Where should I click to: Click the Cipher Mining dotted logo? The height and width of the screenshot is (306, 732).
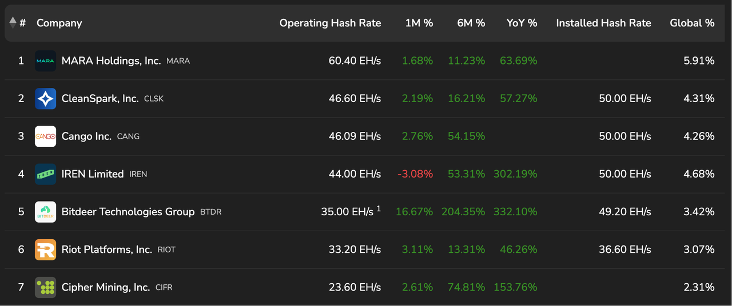coord(45,287)
